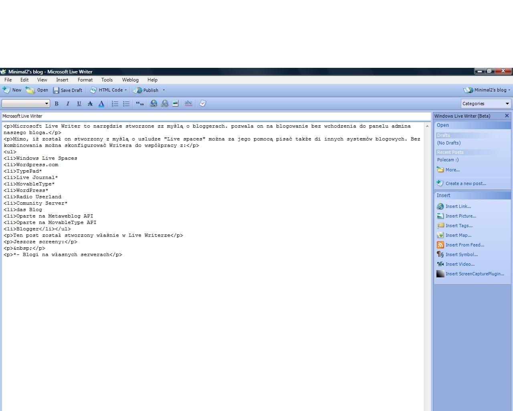The height and width of the screenshot is (411, 513).
Task: Toggle bold formatting
Action: click(57, 104)
